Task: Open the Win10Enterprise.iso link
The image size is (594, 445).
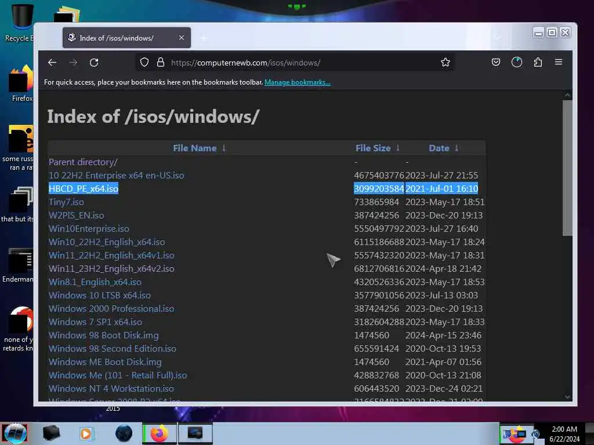Action: (89, 228)
